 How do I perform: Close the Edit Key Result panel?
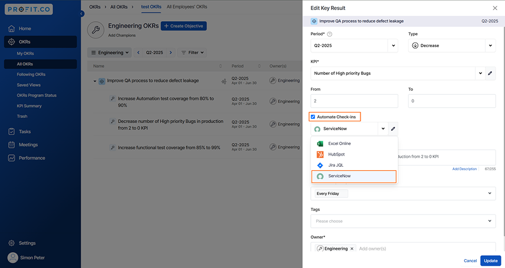495,8
